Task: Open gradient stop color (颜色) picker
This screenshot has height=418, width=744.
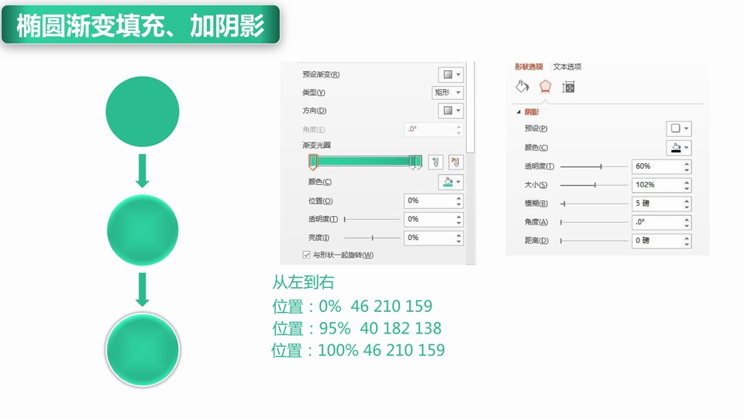Action: coord(450,182)
